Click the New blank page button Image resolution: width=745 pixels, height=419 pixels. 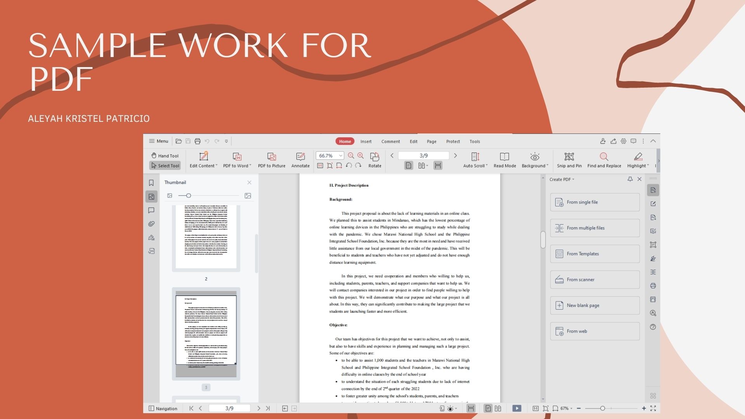click(594, 305)
